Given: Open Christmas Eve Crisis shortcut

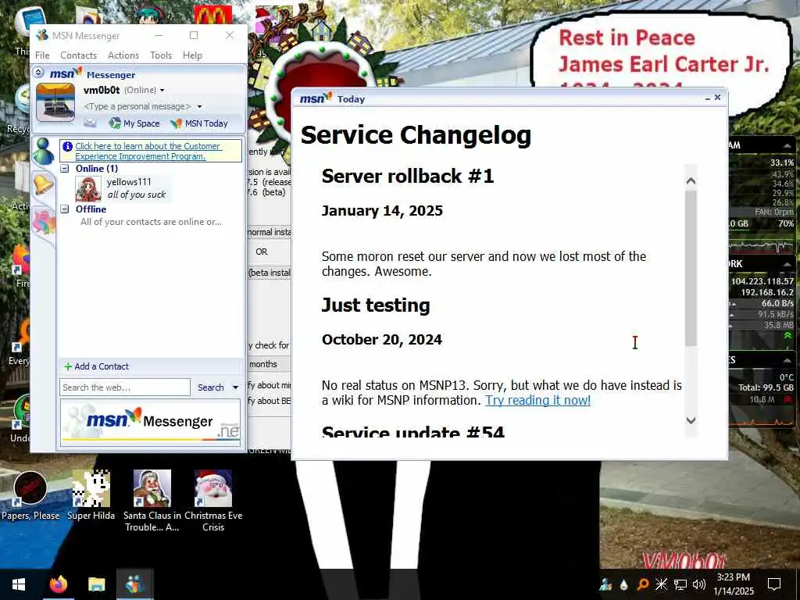Looking at the screenshot, I should click(x=213, y=501).
